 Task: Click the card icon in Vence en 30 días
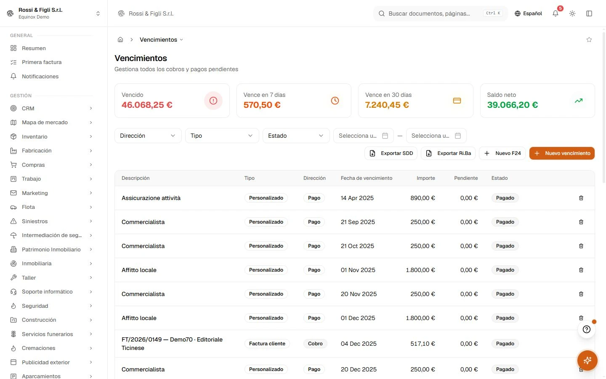(x=457, y=101)
